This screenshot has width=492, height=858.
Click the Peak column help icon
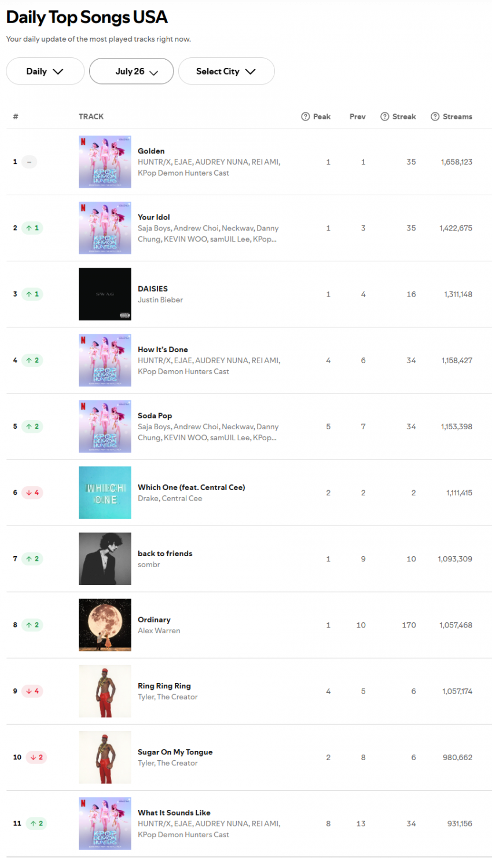(306, 116)
